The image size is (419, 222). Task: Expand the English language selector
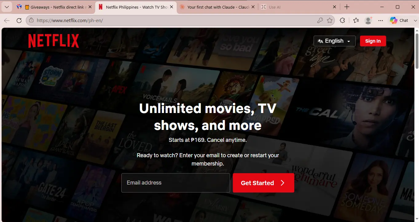coord(335,41)
